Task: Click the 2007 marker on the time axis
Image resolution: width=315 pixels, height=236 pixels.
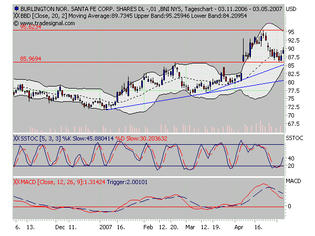Action: (105, 229)
